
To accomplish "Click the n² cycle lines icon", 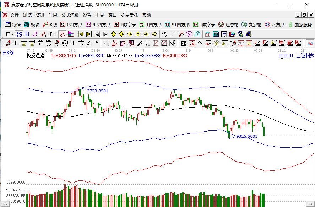I will click(x=81, y=43).
